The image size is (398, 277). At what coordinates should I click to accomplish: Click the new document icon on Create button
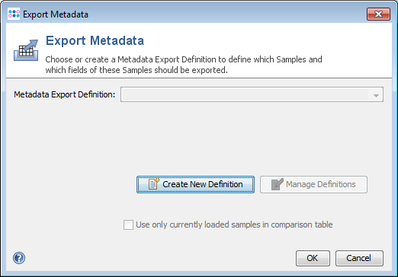pos(154,184)
